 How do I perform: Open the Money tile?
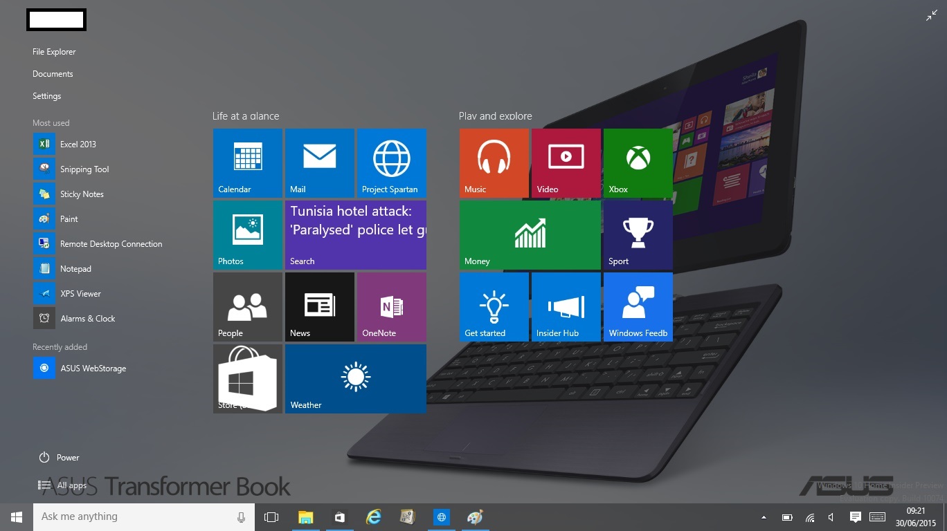pos(530,235)
